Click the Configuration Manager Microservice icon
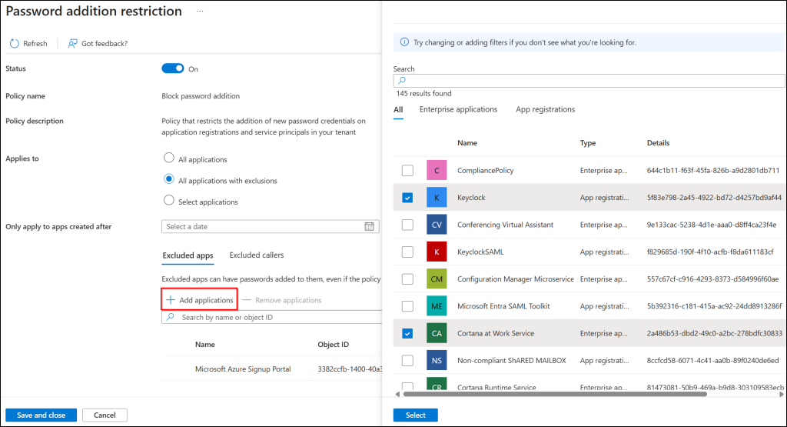787x427 pixels. pos(437,279)
